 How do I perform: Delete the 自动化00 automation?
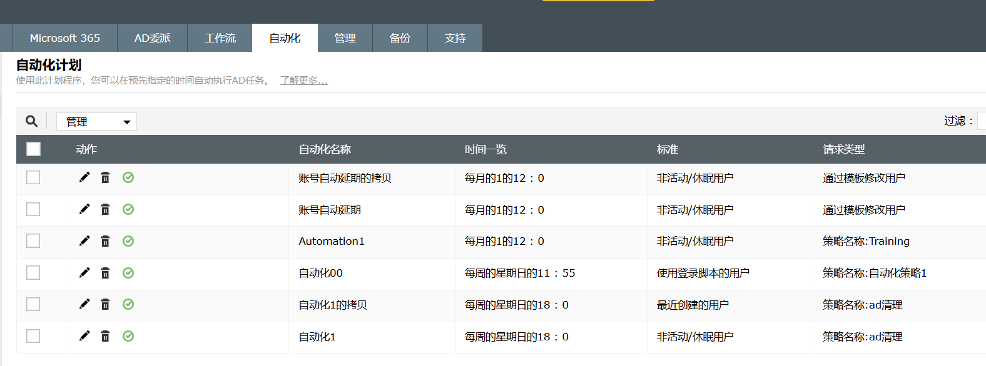pyautogui.click(x=105, y=273)
